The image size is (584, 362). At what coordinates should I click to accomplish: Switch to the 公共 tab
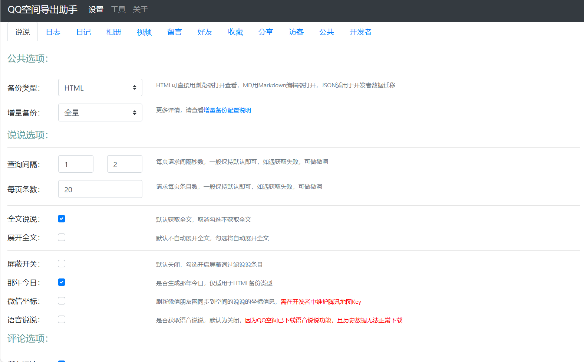click(x=327, y=32)
